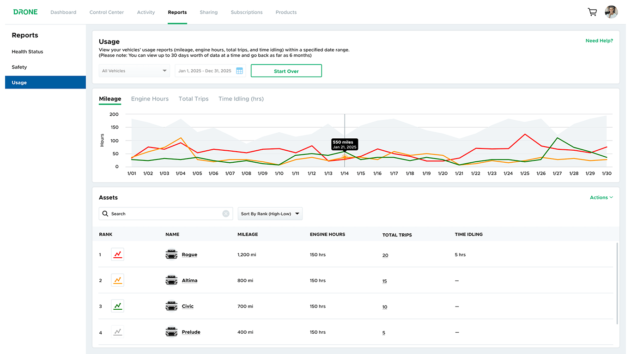Click the user profile avatar
Image resolution: width=631 pixels, height=354 pixels.
tap(611, 12)
